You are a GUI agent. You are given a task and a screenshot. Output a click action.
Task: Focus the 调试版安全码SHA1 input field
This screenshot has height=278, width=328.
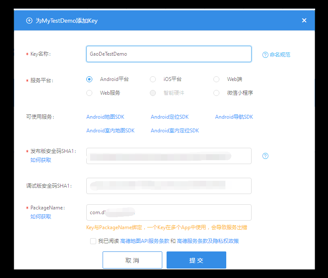tap(169, 186)
